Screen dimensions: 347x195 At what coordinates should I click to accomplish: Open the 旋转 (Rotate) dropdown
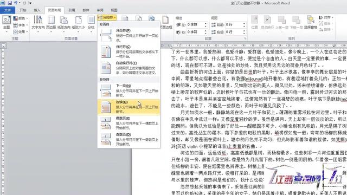(326, 29)
